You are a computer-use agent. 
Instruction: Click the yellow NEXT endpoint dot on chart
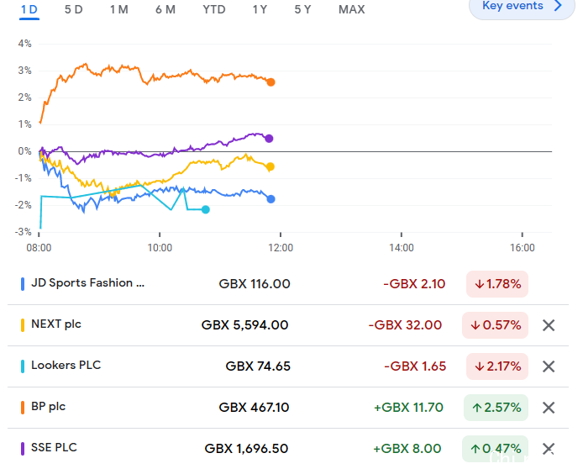click(x=270, y=167)
